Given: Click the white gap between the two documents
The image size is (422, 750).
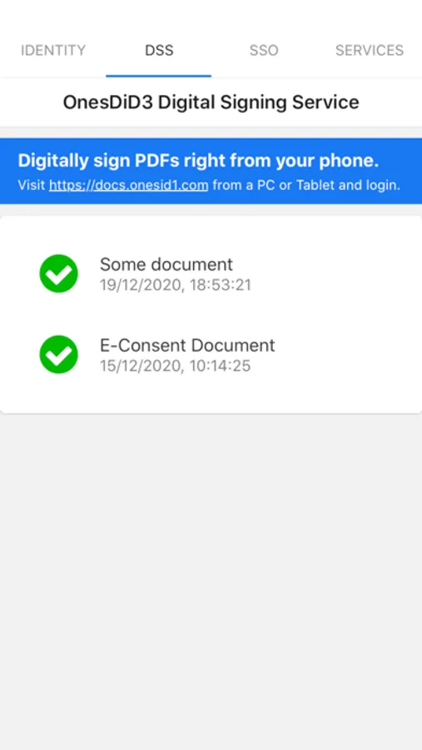Looking at the screenshot, I should 211,314.
